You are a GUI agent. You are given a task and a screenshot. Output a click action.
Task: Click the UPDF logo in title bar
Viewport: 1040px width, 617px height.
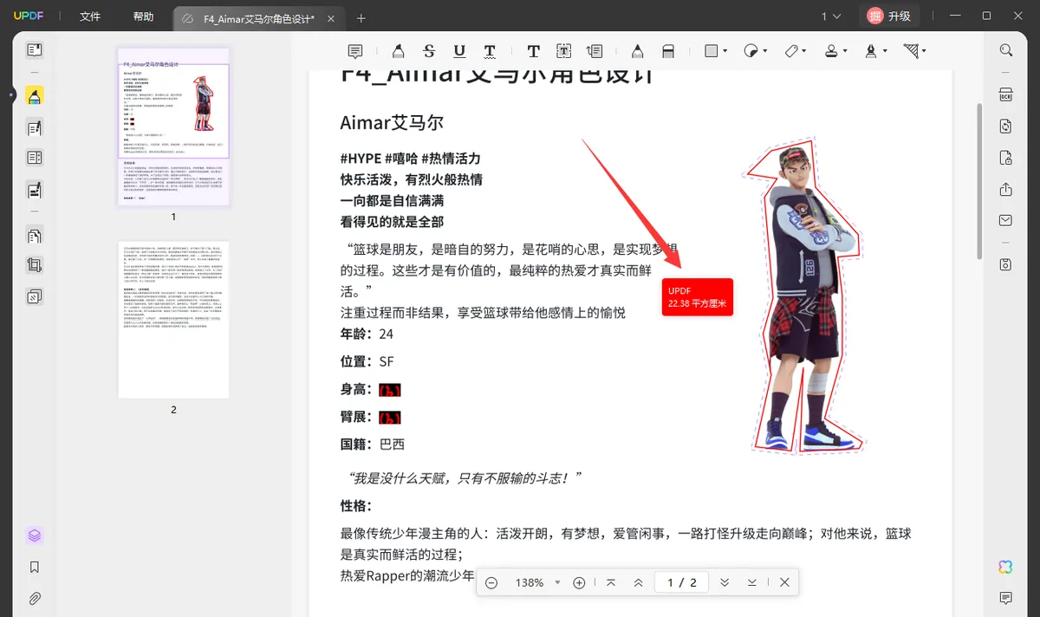[29, 16]
